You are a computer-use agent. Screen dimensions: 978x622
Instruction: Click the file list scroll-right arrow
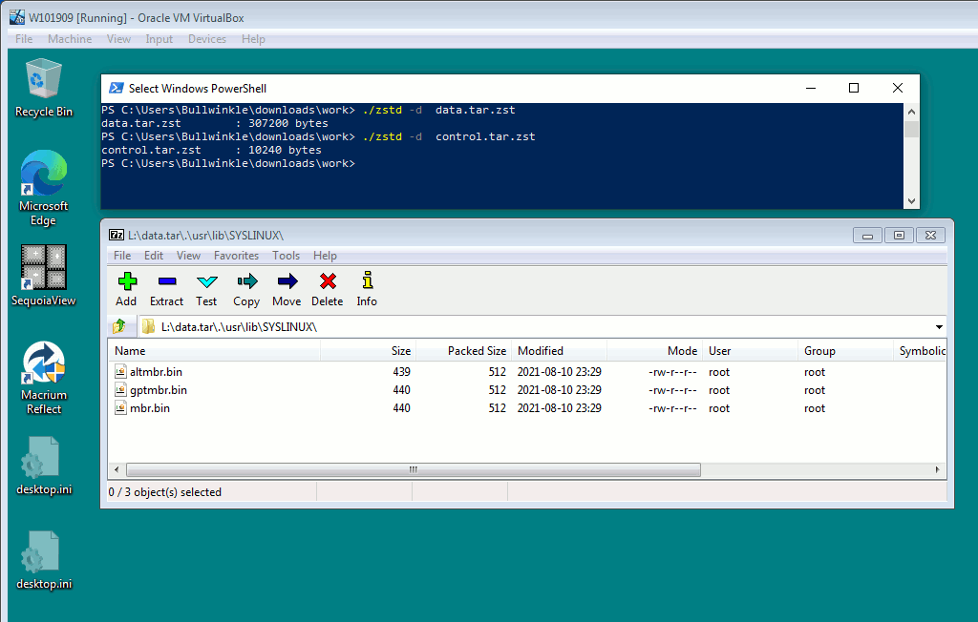point(938,469)
